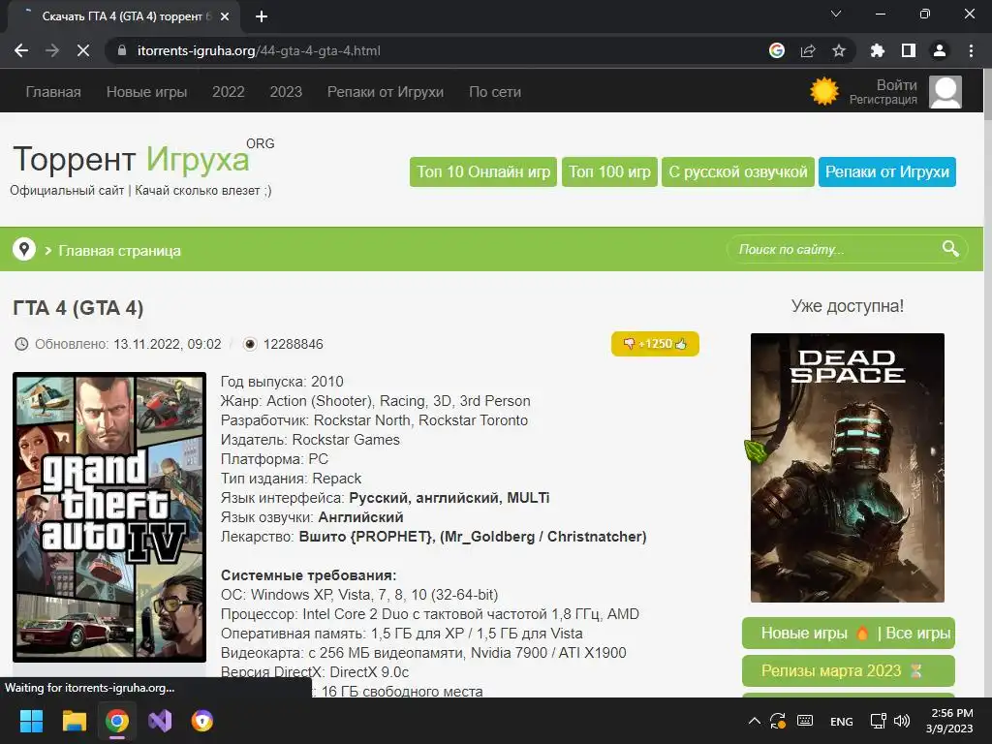The height and width of the screenshot is (744, 992).
Task: Click Топ 10 Онлайн игр button
Action: click(x=483, y=172)
